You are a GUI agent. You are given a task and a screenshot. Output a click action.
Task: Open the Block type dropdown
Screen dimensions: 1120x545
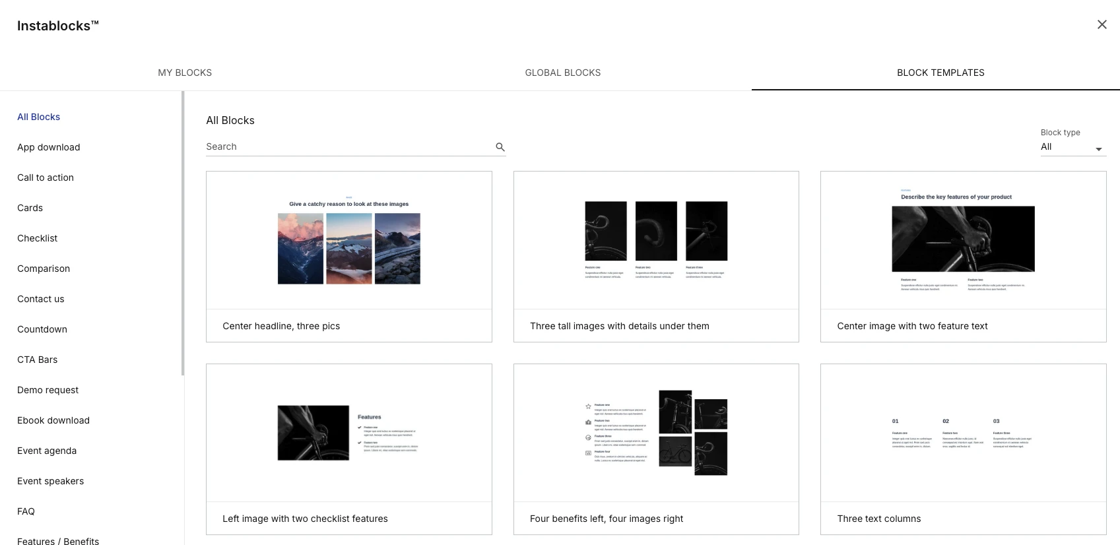[1072, 147]
